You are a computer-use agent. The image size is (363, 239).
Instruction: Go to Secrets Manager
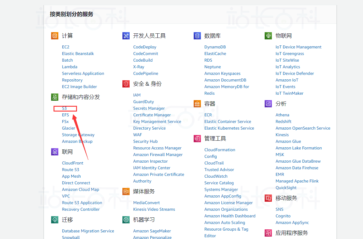(149, 108)
